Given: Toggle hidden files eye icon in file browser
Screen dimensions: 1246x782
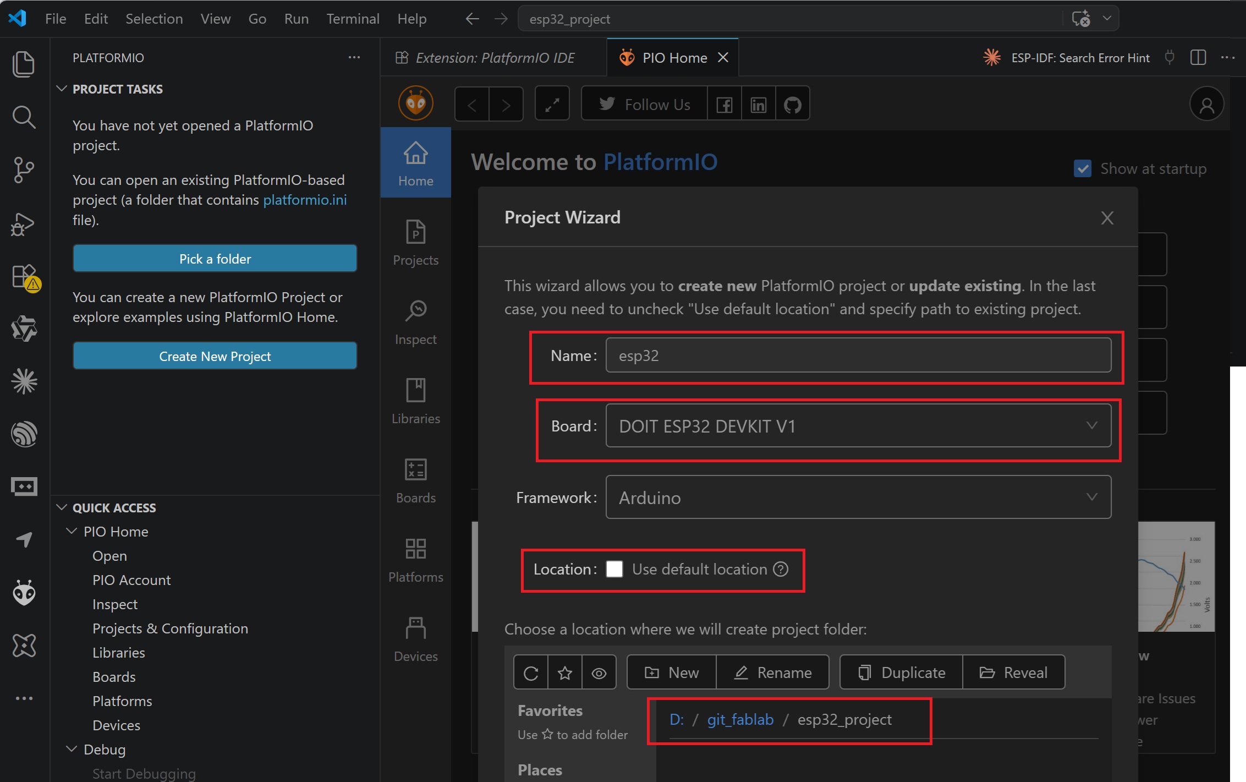Looking at the screenshot, I should click(599, 672).
